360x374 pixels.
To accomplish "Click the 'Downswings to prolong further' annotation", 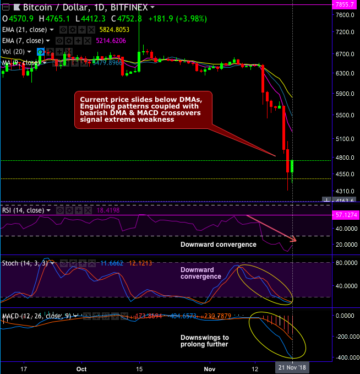I will [205, 341].
